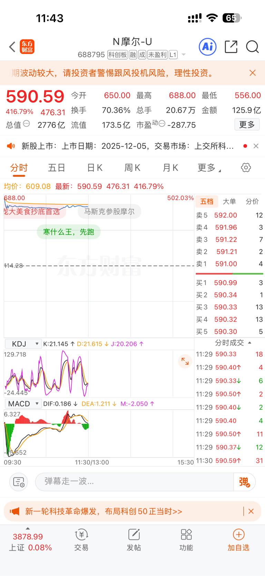This screenshot has width=265, height=576.
Task: Switch to the 分价 tab
Action: pos(252,201)
